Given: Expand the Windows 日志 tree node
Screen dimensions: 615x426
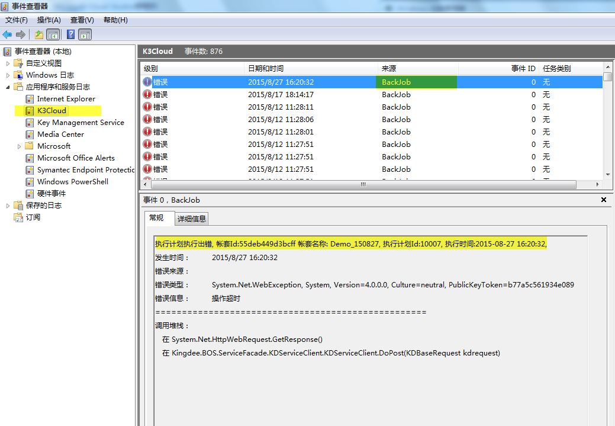Looking at the screenshot, I should (x=8, y=75).
